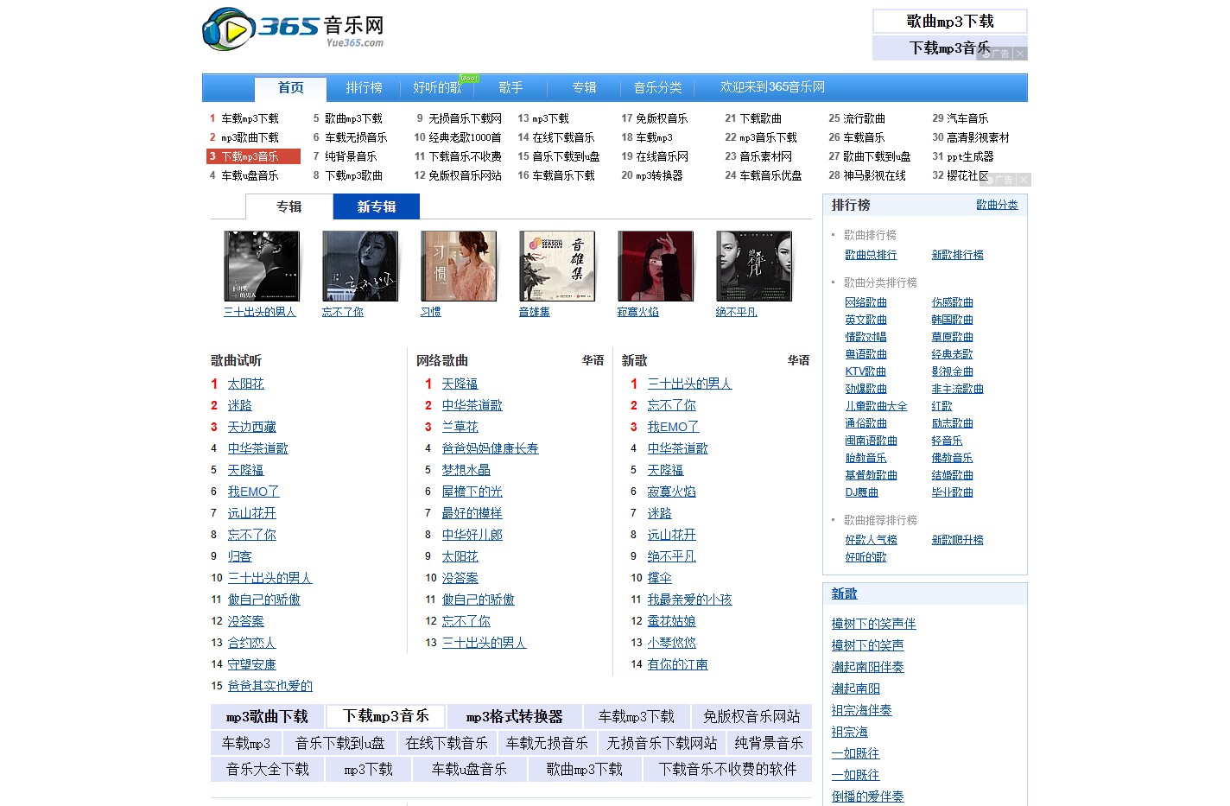Open the KTV歌曲 category link

[865, 371]
